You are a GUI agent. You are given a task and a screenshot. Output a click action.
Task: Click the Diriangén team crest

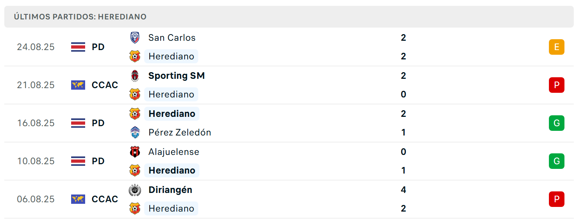coord(135,190)
